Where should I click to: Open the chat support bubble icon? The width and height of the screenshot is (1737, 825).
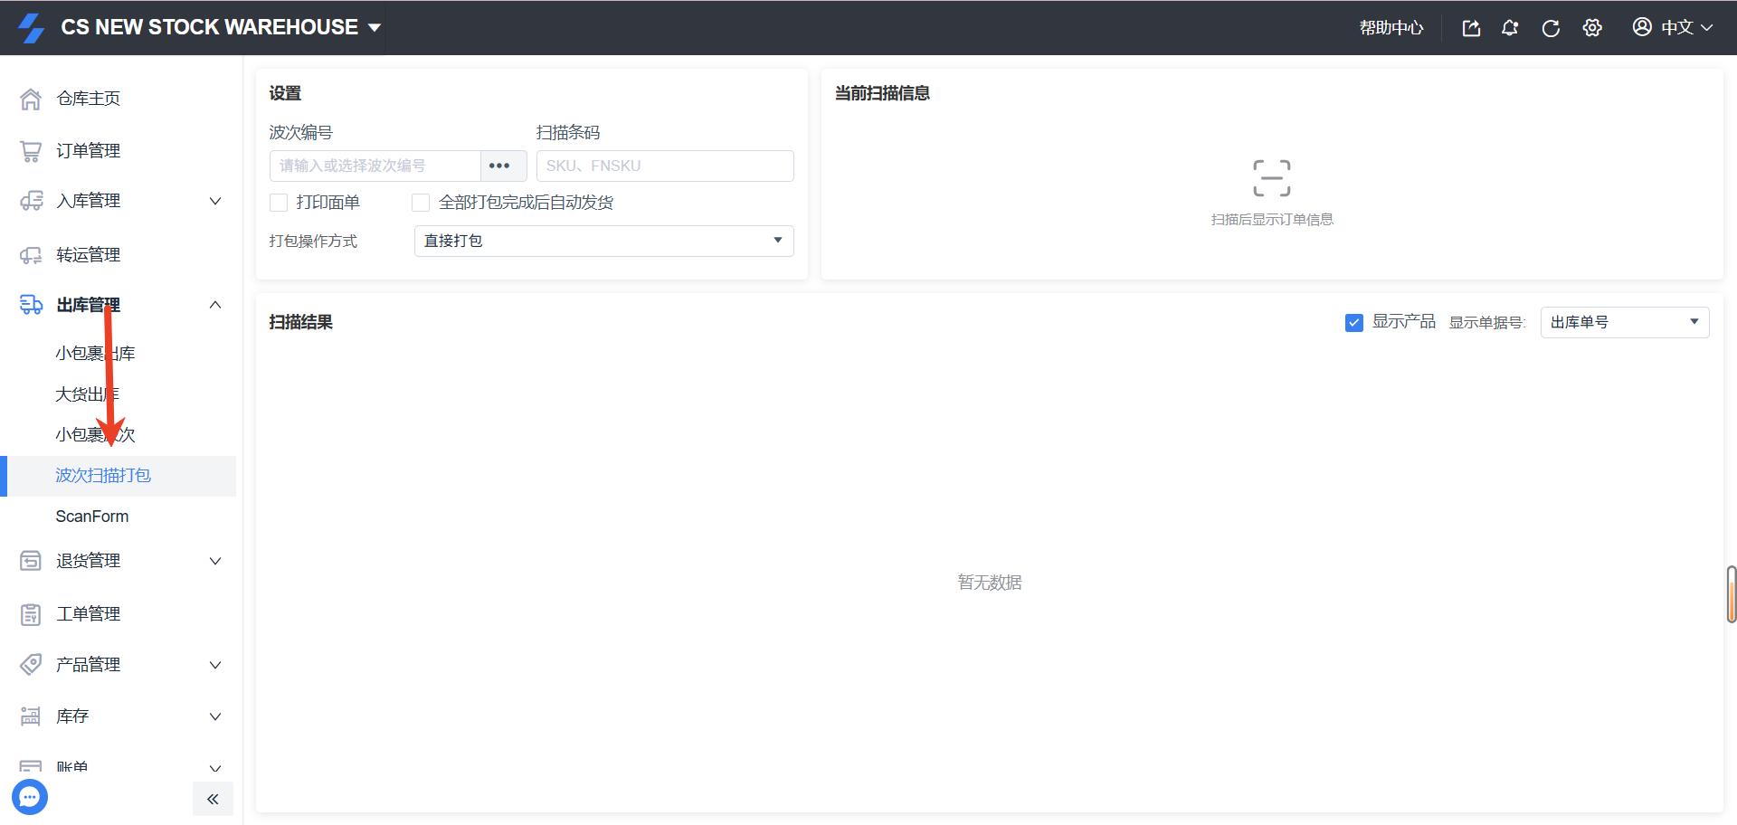30,797
